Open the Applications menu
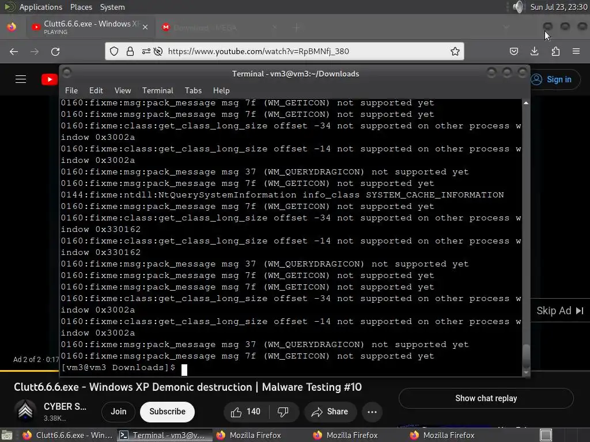Image resolution: width=590 pixels, height=442 pixels. click(x=41, y=7)
